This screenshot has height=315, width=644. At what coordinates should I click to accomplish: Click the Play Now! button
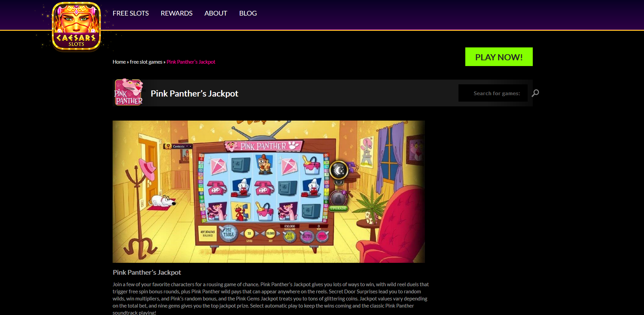[x=499, y=57]
